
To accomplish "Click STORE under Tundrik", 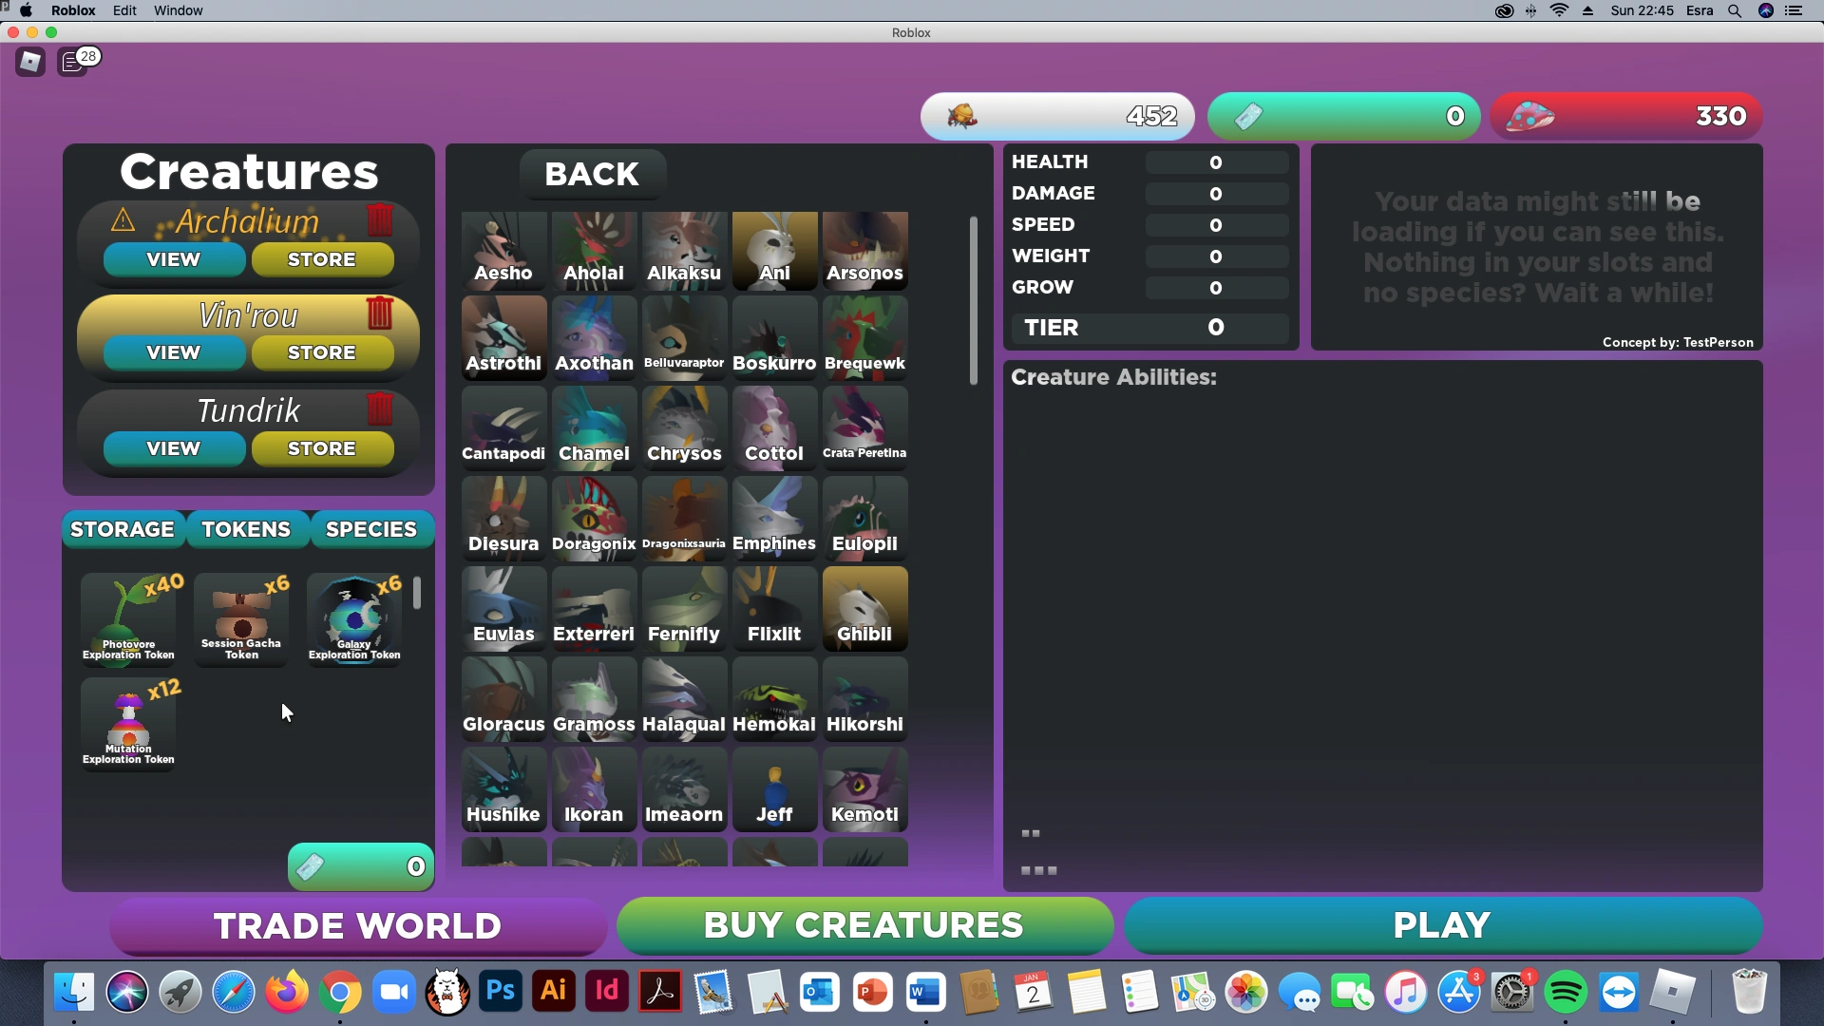I will [322, 448].
